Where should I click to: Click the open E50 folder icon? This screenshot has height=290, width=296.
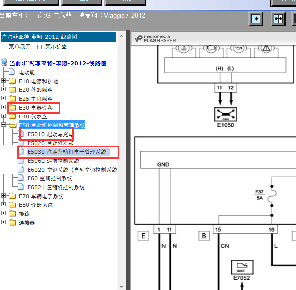click(13, 125)
